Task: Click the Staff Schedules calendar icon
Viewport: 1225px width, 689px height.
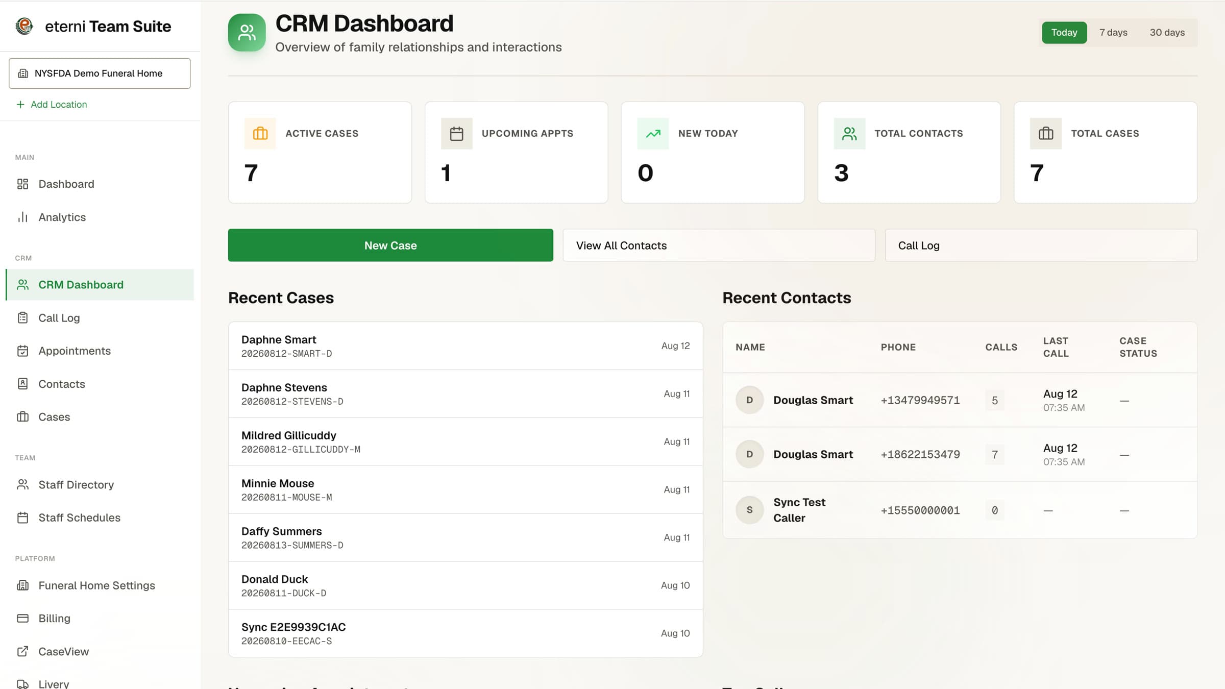Action: 22,518
